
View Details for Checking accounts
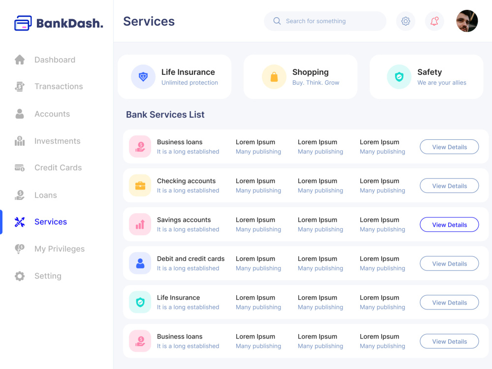[x=449, y=186]
